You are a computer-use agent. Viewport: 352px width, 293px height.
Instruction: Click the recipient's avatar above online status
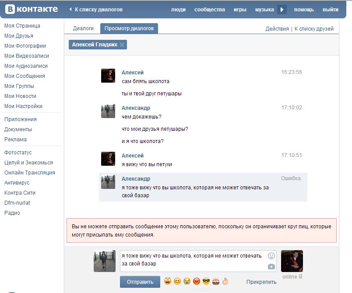292,261
